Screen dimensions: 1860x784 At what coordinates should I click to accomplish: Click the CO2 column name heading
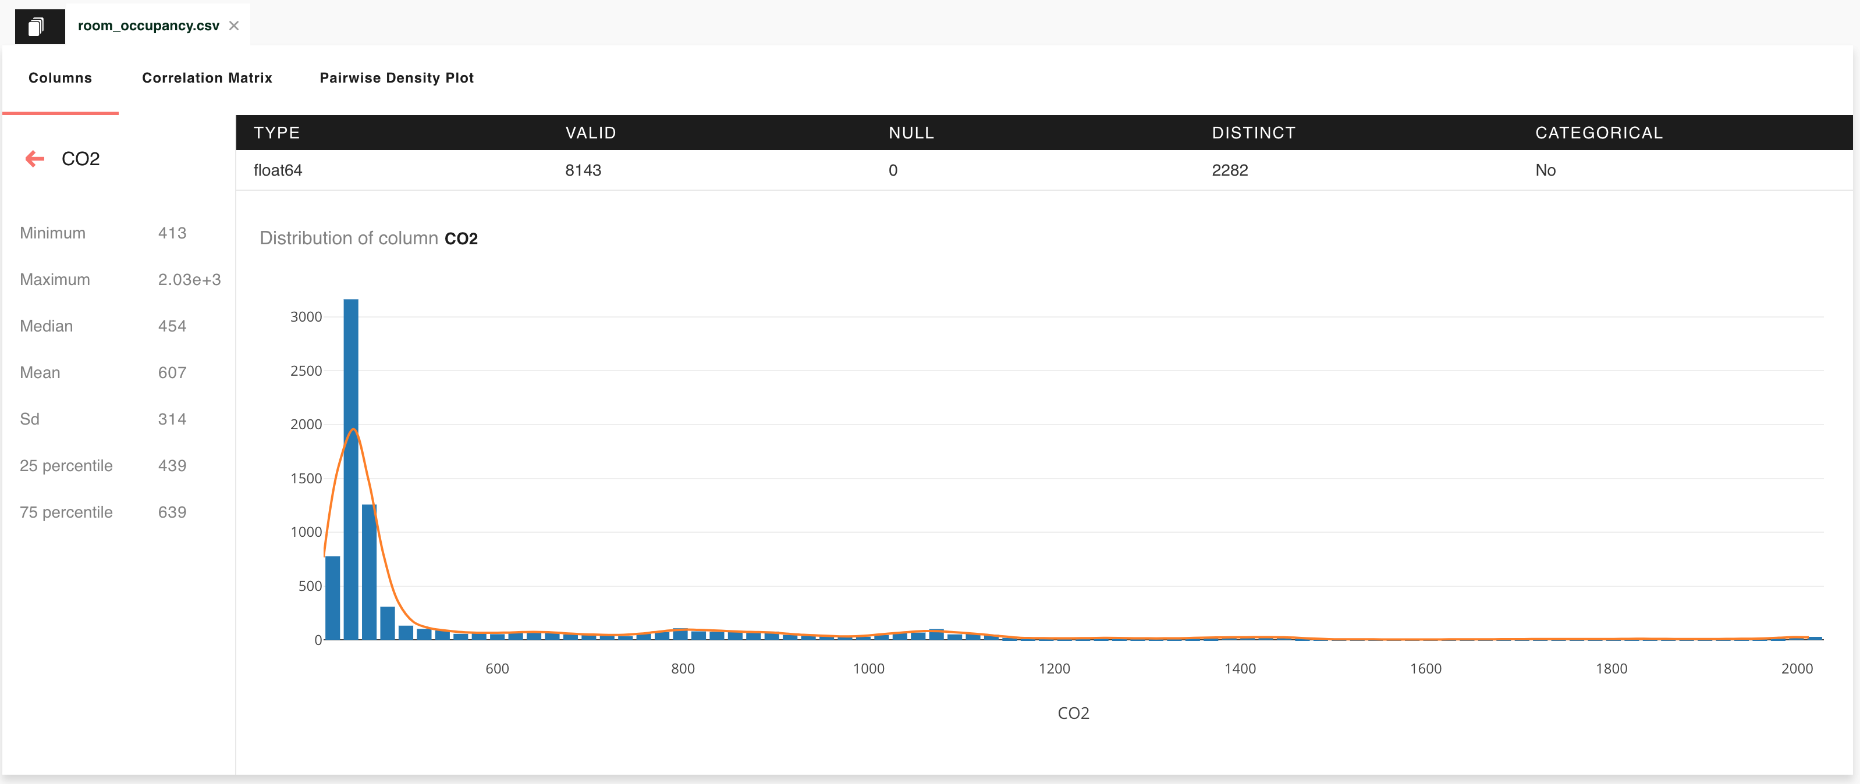(81, 159)
